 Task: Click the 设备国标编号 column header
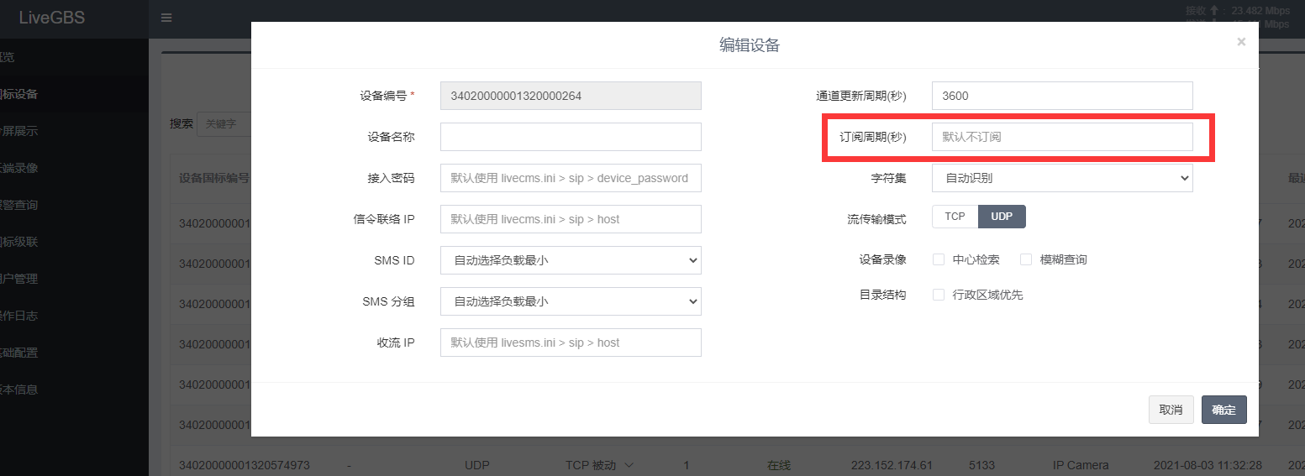pyautogui.click(x=214, y=178)
